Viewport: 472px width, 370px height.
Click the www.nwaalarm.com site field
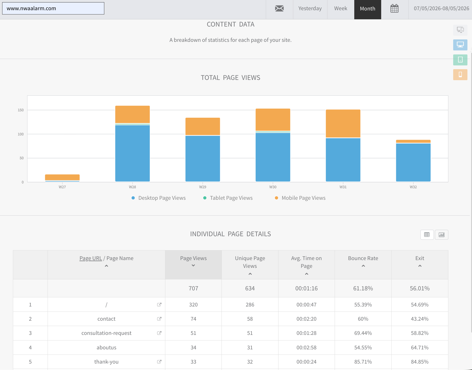(53, 8)
